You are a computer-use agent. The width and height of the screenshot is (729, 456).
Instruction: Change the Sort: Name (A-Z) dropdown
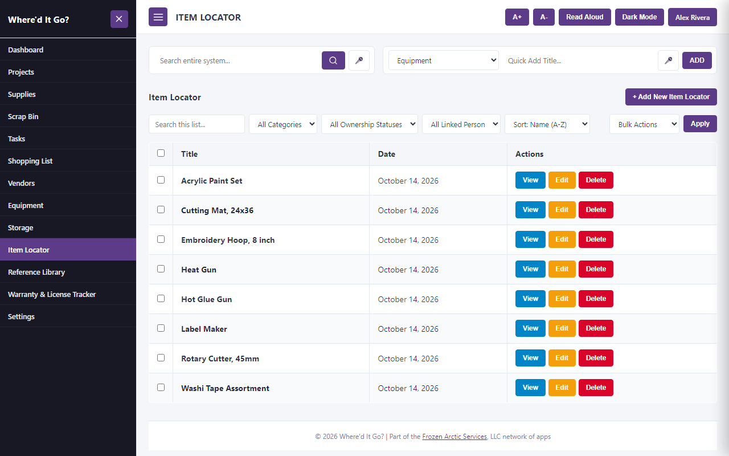pyautogui.click(x=547, y=124)
